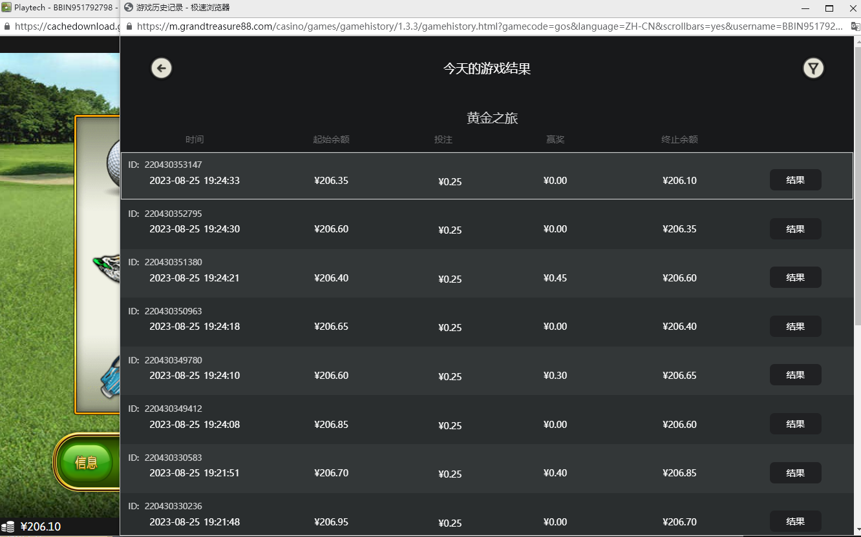861x537 pixels.
Task: Select ID 220430353147 text
Action: 173,165
